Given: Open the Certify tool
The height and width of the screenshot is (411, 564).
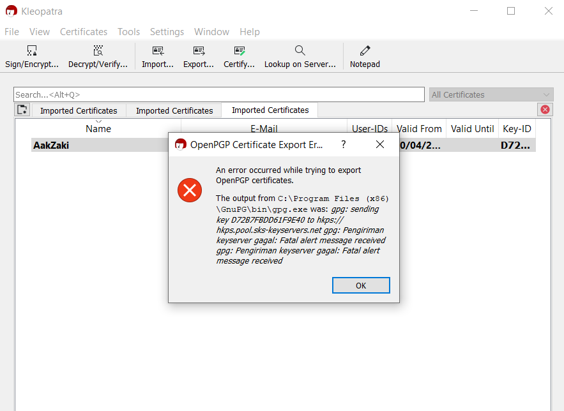Looking at the screenshot, I should 239,57.
